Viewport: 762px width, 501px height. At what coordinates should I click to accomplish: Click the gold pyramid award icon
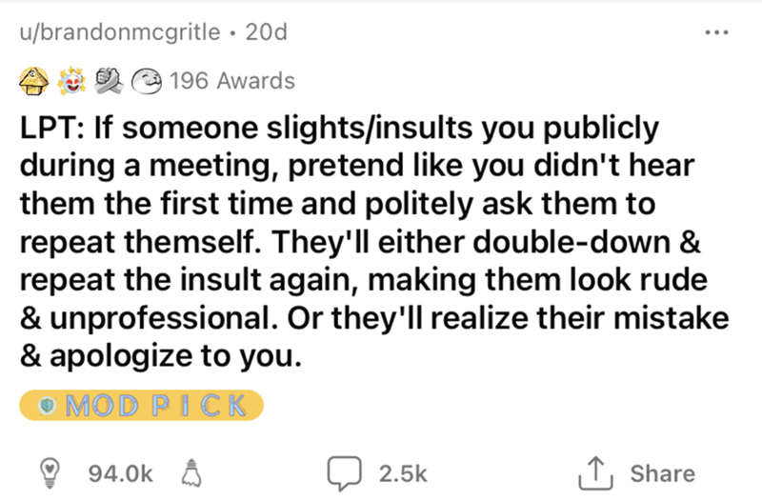[x=36, y=80]
